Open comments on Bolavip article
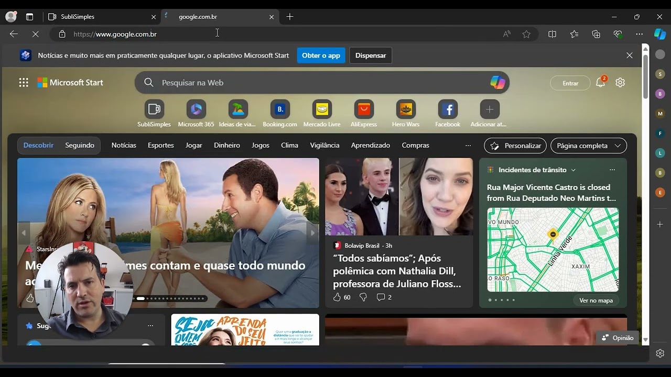 [x=384, y=297]
